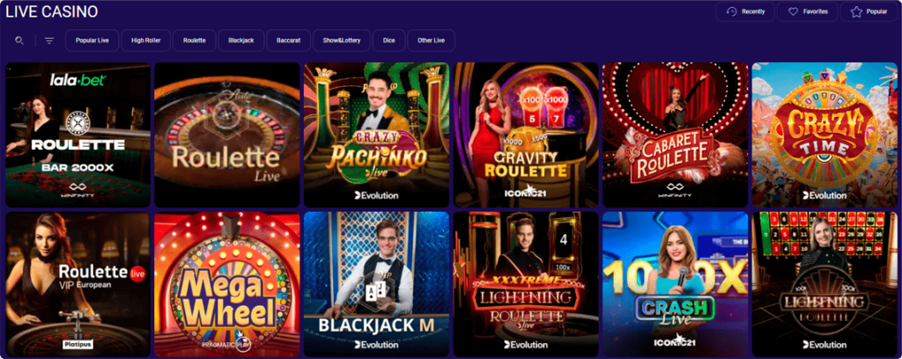Click the search magnifier icon
The image size is (902, 359).
pos(19,40)
